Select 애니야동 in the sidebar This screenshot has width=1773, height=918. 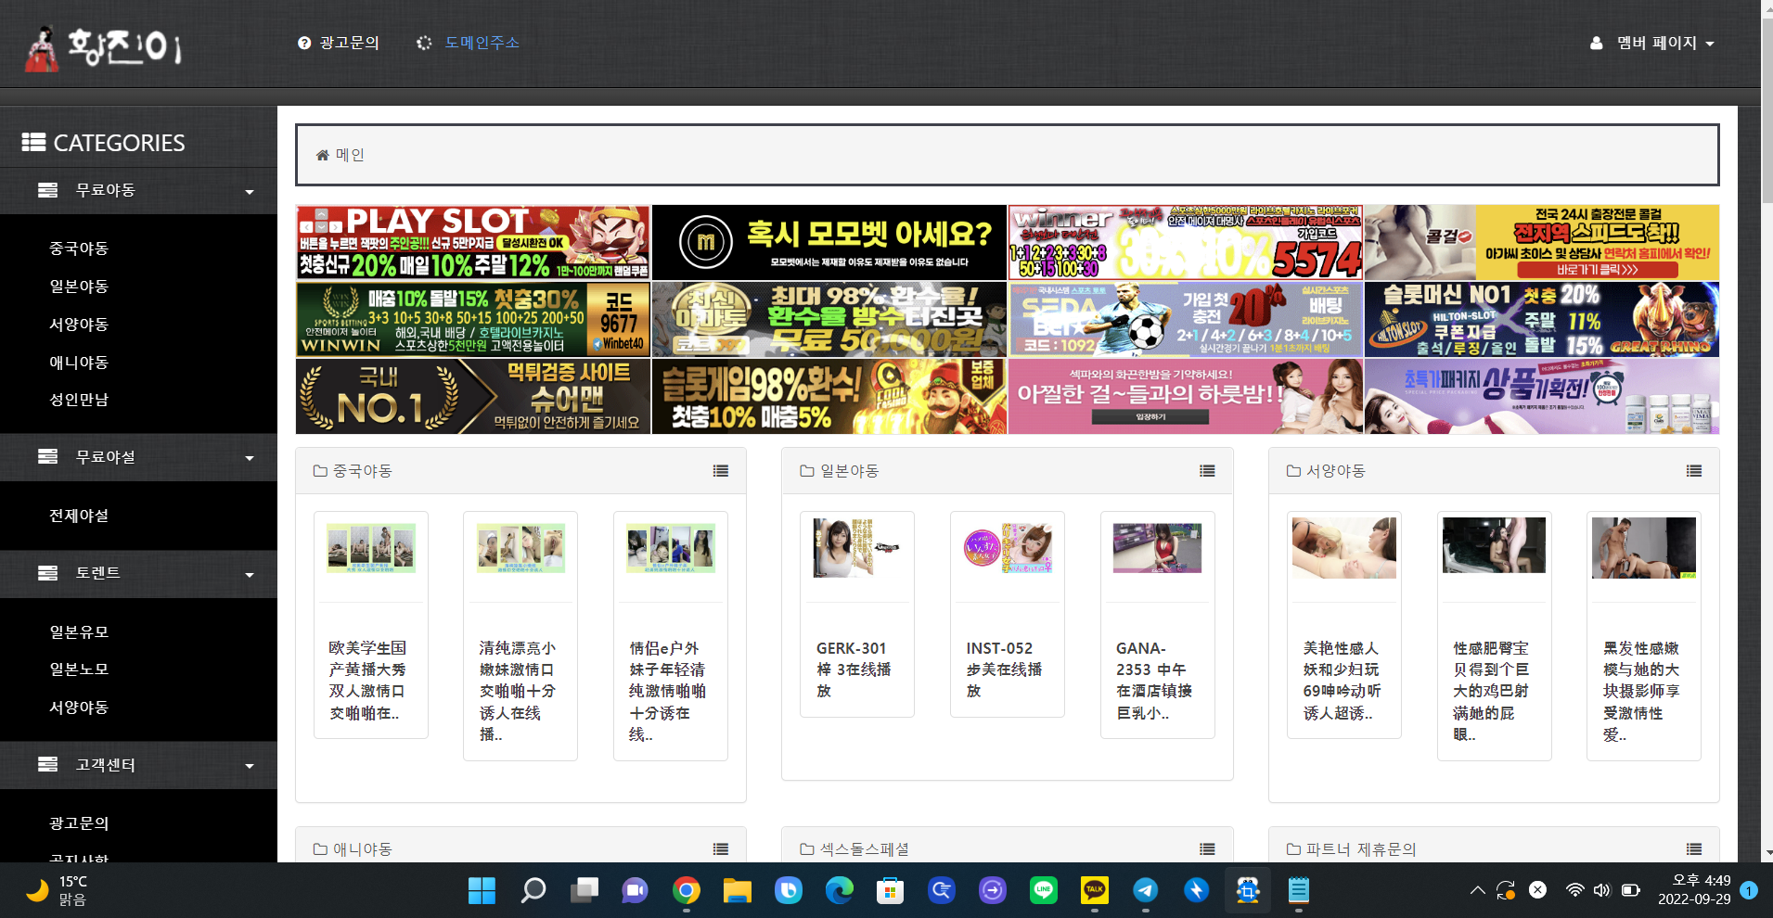(x=79, y=363)
